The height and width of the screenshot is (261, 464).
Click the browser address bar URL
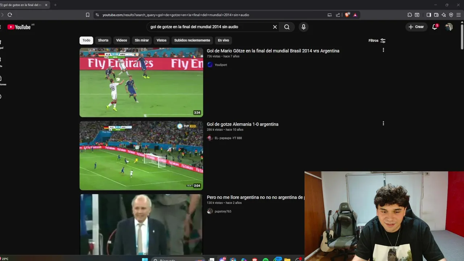[x=176, y=15]
